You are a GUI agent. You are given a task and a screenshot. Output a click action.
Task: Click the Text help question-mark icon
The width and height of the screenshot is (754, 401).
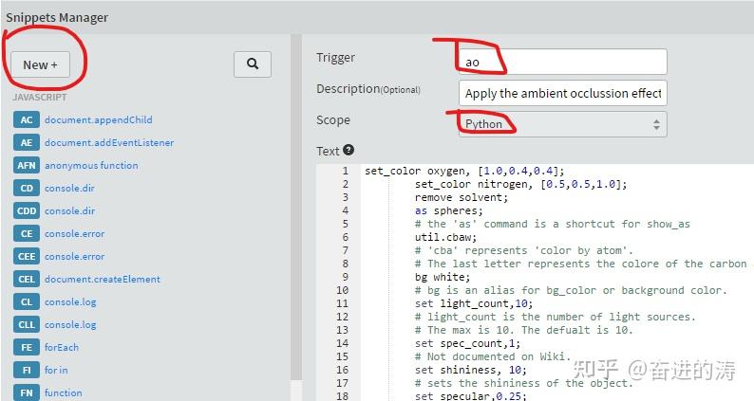(349, 150)
